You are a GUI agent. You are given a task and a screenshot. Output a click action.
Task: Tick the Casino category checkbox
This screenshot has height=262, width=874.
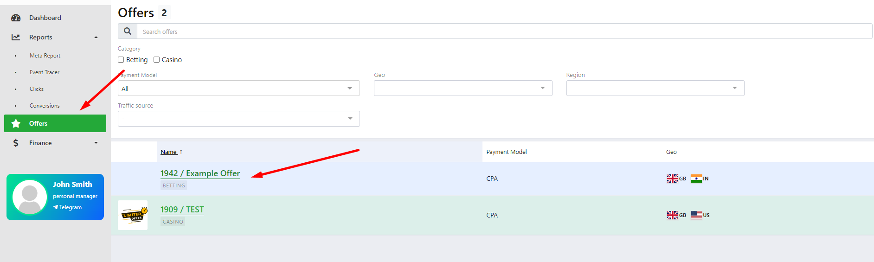157,60
